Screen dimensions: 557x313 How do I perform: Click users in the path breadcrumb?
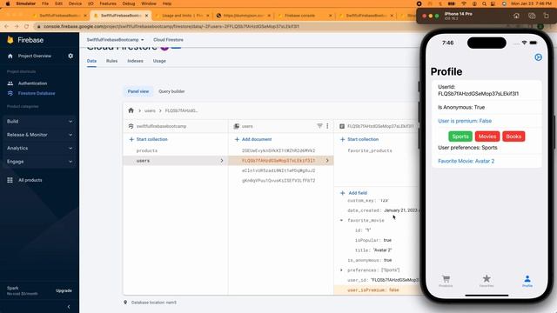coord(150,110)
